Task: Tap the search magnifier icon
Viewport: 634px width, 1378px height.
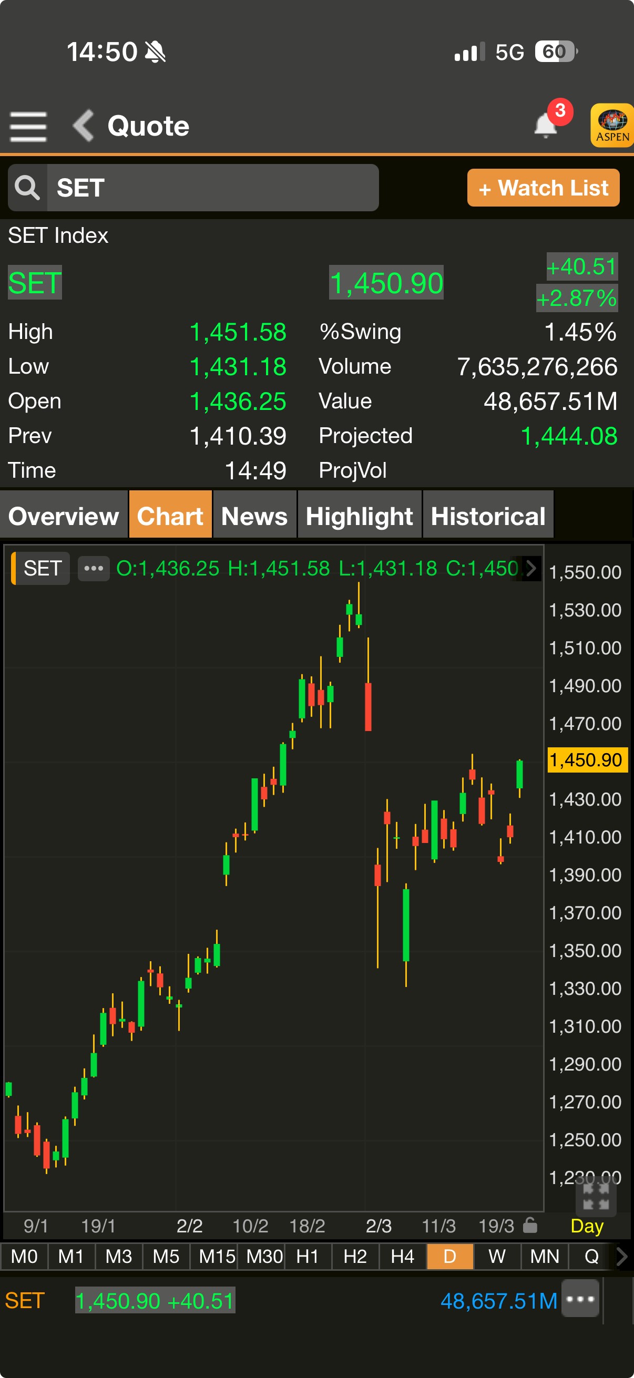Action: coord(27,188)
